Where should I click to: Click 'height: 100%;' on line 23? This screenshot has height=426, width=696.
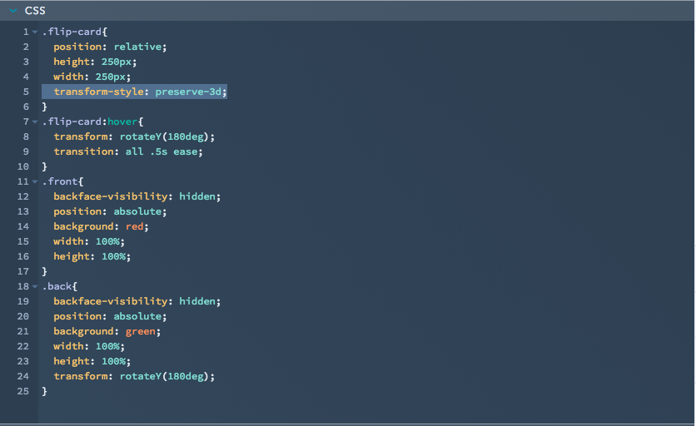(92, 361)
